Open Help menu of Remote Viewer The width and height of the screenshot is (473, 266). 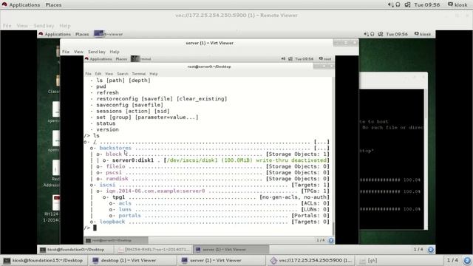(x=65, y=26)
